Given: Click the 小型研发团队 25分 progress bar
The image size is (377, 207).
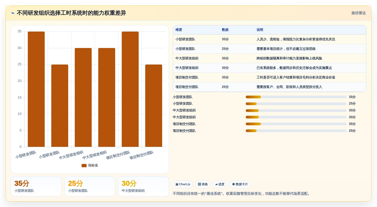Looking at the screenshot, I should click(296, 104).
